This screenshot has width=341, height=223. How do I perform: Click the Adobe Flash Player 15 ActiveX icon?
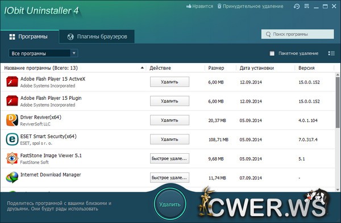12,82
